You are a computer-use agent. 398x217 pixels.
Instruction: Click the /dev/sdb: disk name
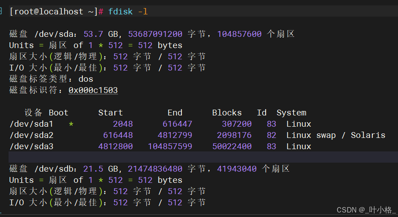pos(55,169)
